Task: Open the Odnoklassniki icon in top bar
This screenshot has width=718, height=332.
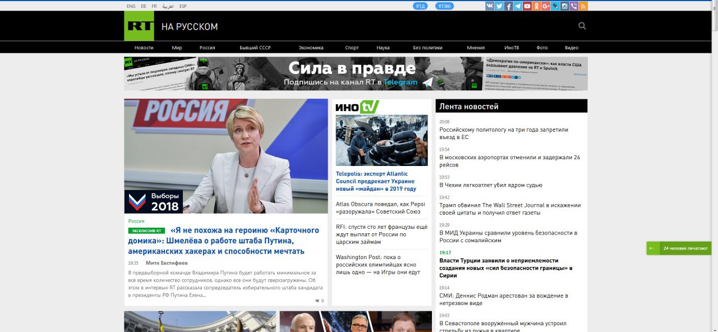Action: pos(537,6)
